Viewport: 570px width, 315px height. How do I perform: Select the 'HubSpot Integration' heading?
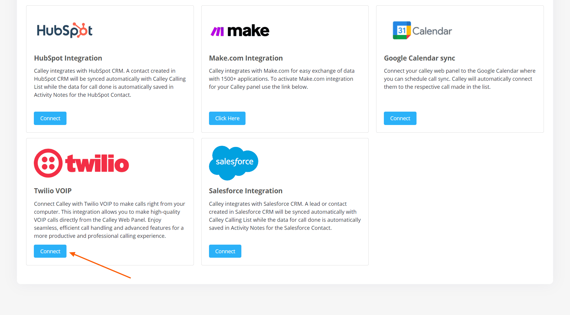click(x=68, y=58)
